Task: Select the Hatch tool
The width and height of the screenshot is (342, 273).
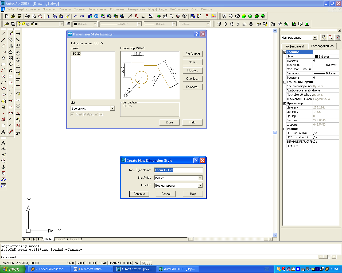Action: coord(3,119)
